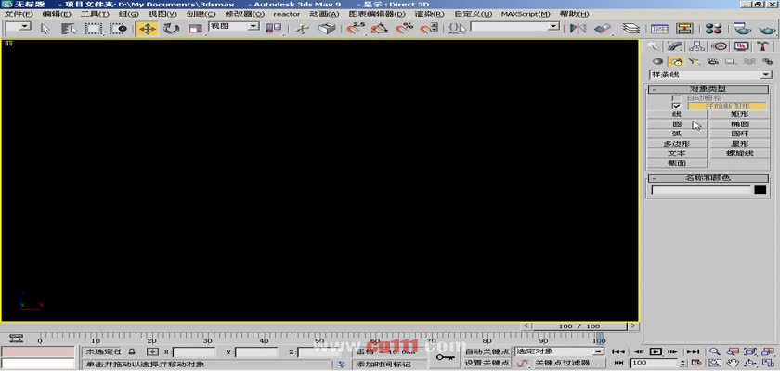This screenshot has height=371, width=780.
Task: Click the 矩形 shape button
Action: (740, 114)
